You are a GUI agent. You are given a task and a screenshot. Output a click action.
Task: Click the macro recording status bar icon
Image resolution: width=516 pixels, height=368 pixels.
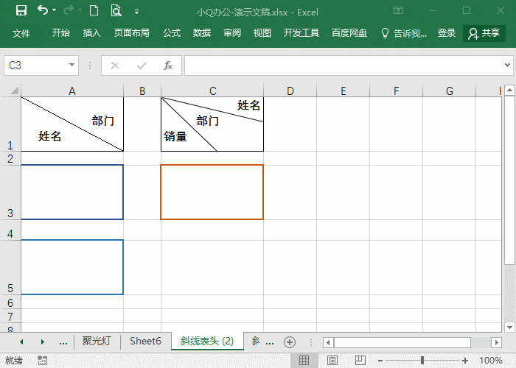pyautogui.click(x=43, y=361)
